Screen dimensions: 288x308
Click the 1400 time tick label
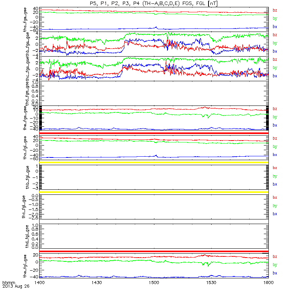(x=40, y=283)
